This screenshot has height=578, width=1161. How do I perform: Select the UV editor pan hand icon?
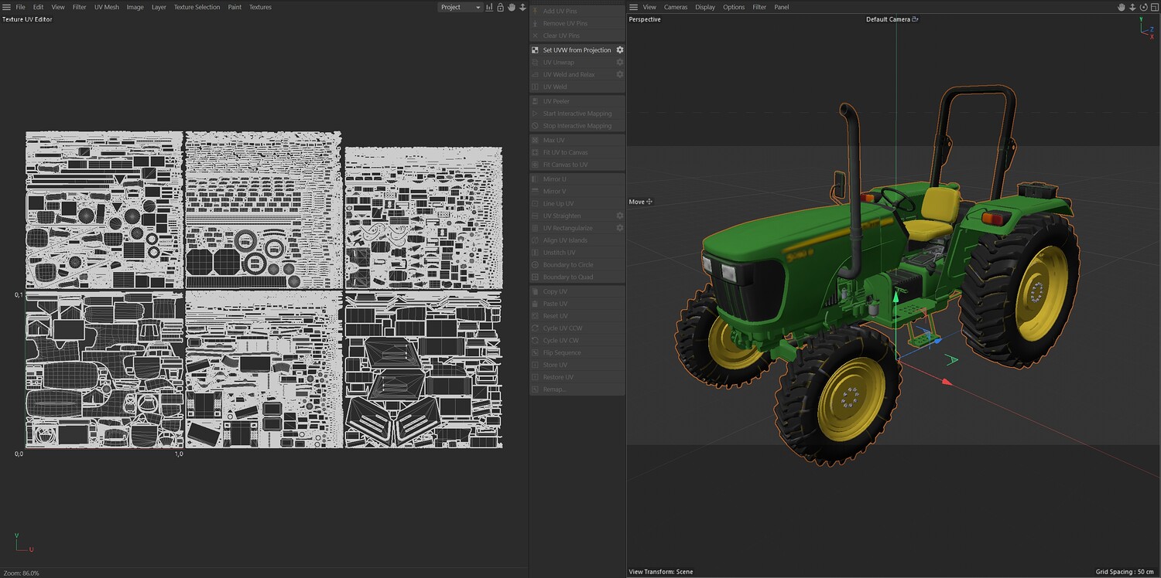tap(511, 7)
